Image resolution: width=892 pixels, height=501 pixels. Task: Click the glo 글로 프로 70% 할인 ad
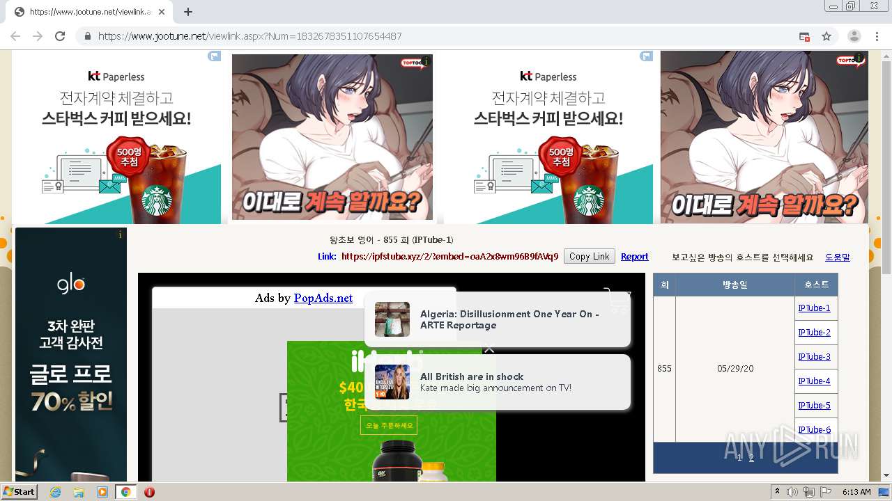click(x=71, y=355)
